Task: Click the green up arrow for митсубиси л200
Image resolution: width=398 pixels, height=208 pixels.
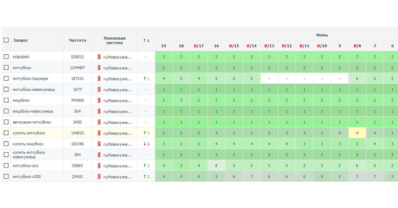Action: coord(144,177)
